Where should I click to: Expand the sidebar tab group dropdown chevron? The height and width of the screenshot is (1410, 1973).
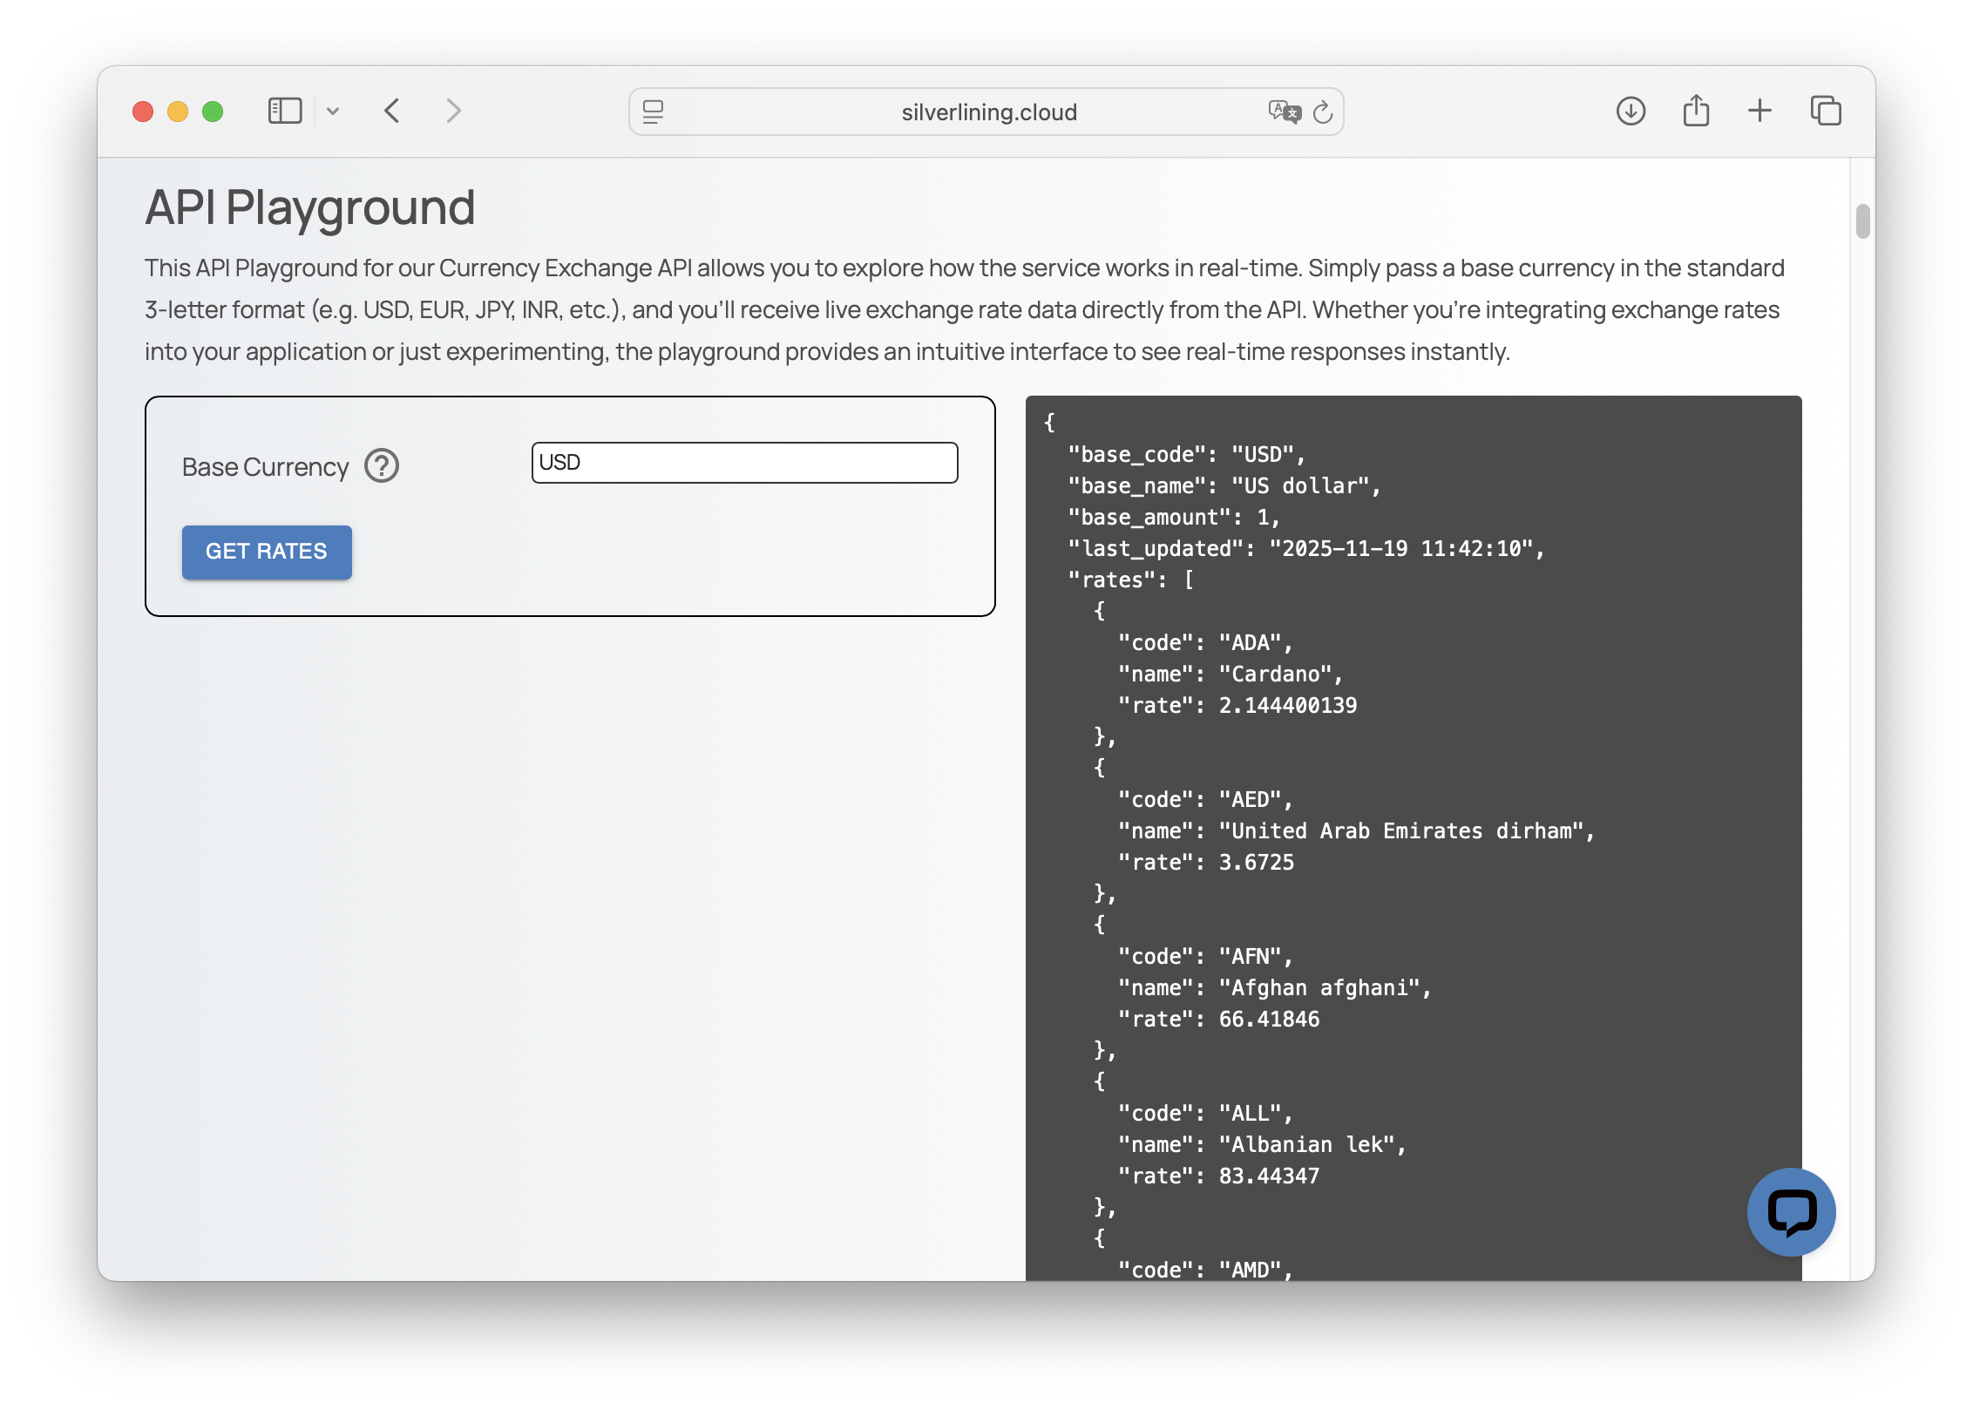coord(333,112)
